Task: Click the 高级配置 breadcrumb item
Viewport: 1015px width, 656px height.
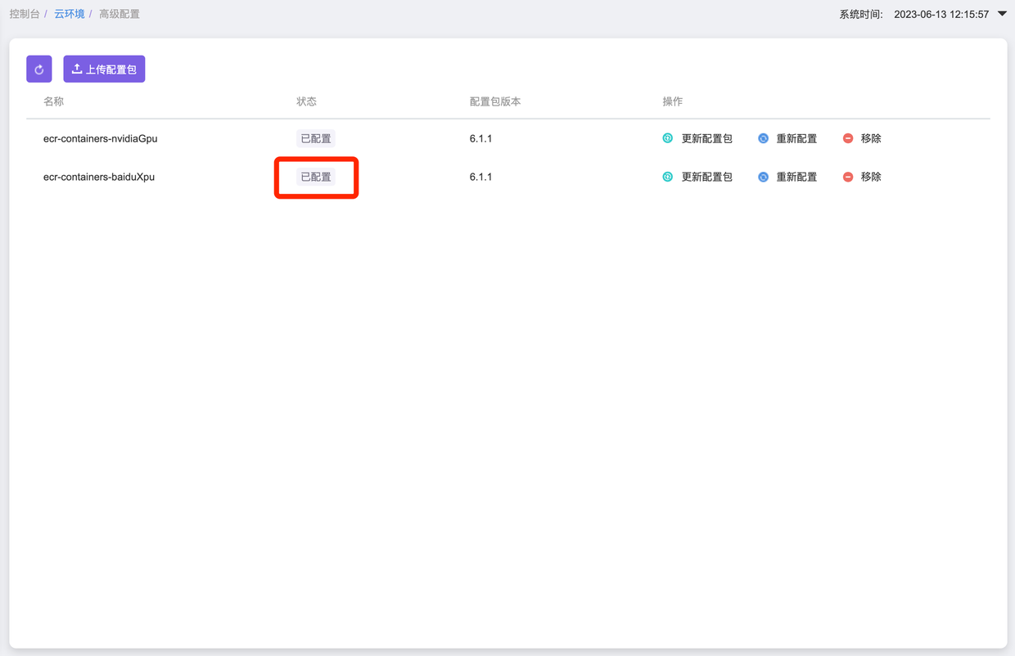Action: point(120,14)
